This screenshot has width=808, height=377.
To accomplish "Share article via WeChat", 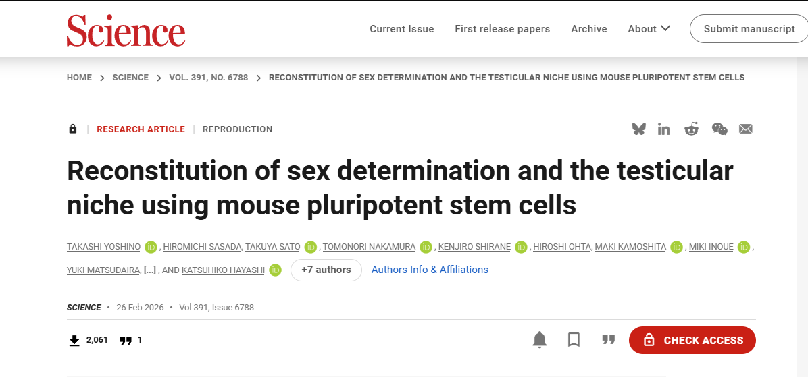I will click(719, 129).
